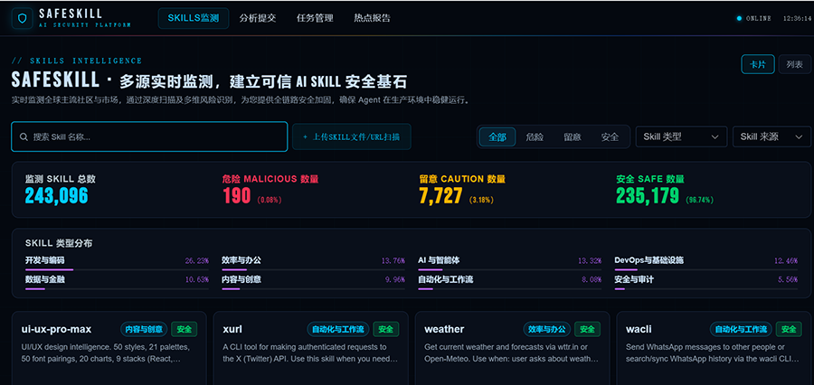Click the SafeSkill shield logo icon
The image size is (814, 385).
point(23,18)
